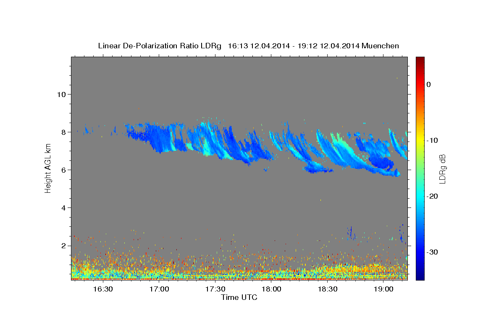This screenshot has width=504, height=336.
Task: Click the colorbar value label -30
Action: (433, 252)
